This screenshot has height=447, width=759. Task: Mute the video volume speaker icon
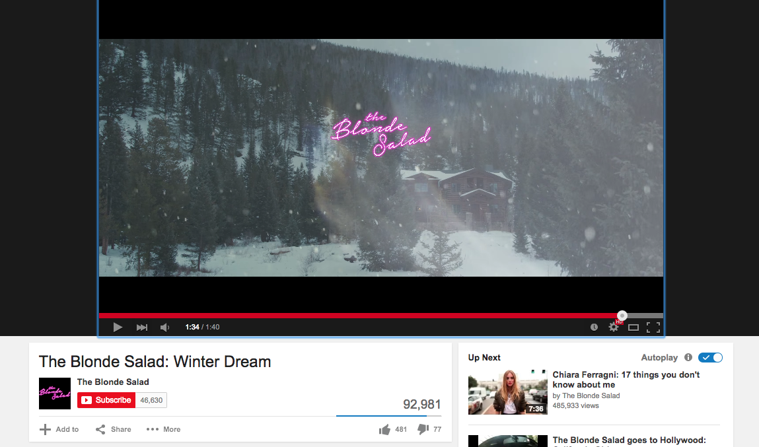click(164, 327)
